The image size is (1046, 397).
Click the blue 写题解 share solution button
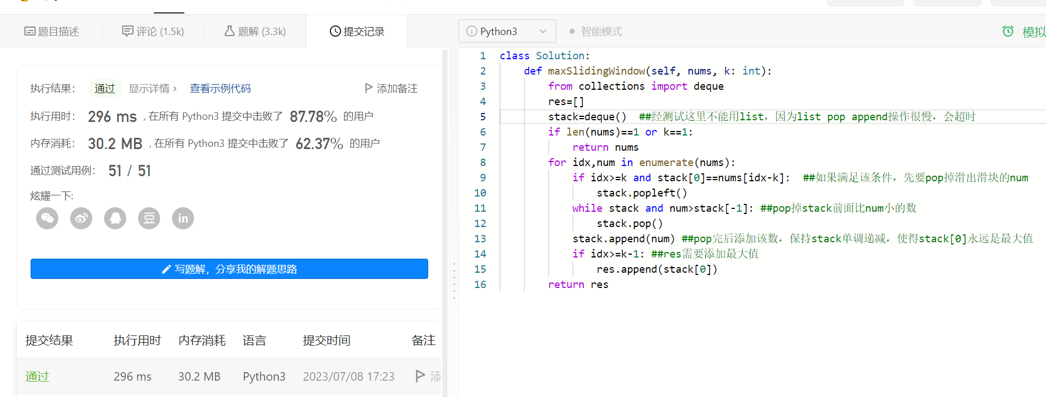click(x=229, y=269)
